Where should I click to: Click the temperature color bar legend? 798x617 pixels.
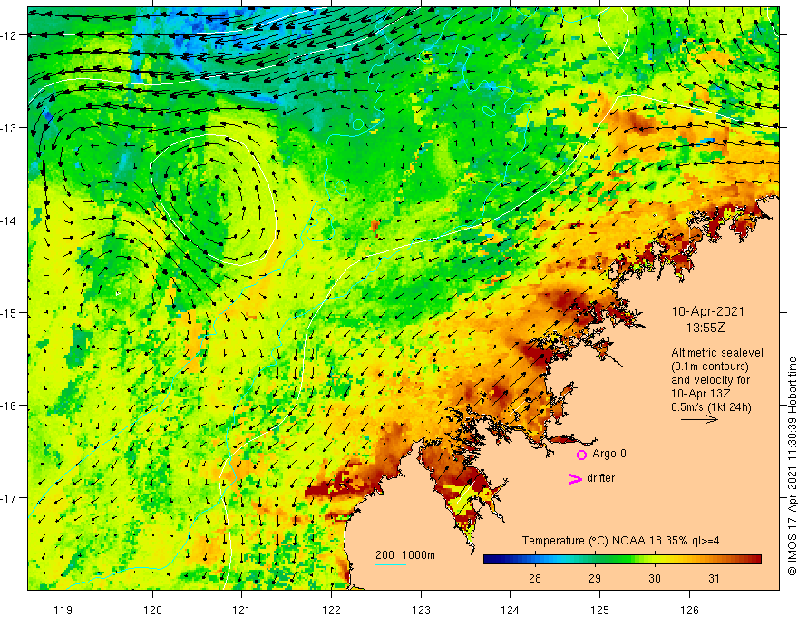622,560
